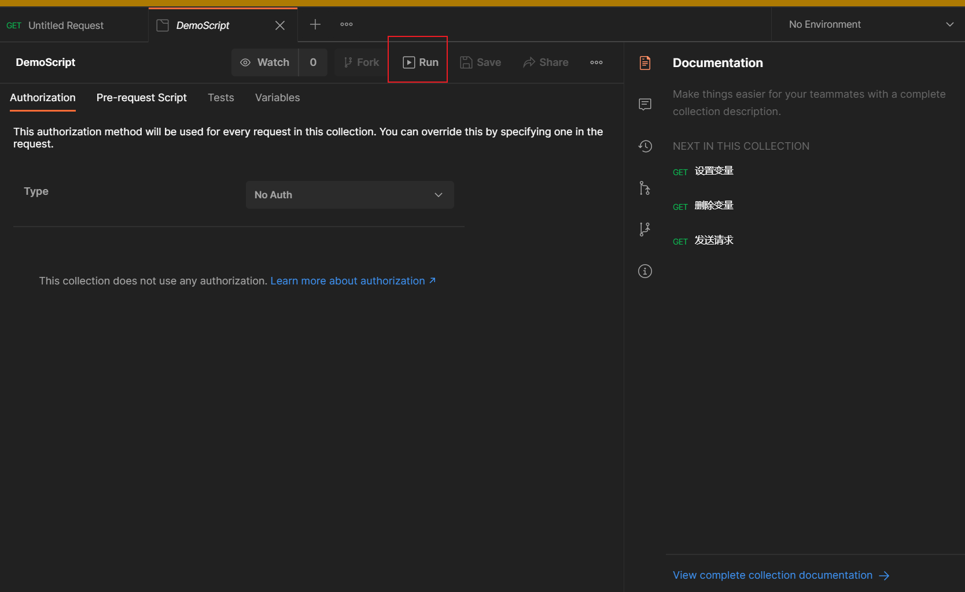Click the Save button
Viewport: 965px width, 592px height.
click(481, 62)
